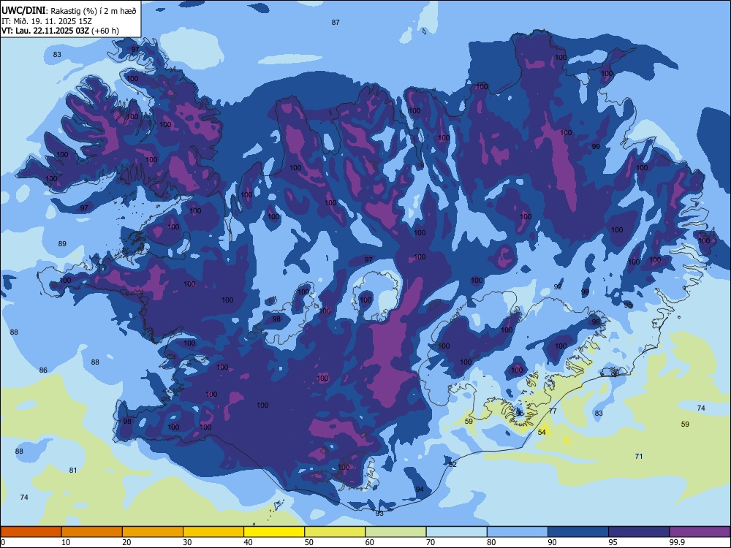Select the 10–20 orange legend color block
This screenshot has width=731, height=548.
tap(92, 532)
